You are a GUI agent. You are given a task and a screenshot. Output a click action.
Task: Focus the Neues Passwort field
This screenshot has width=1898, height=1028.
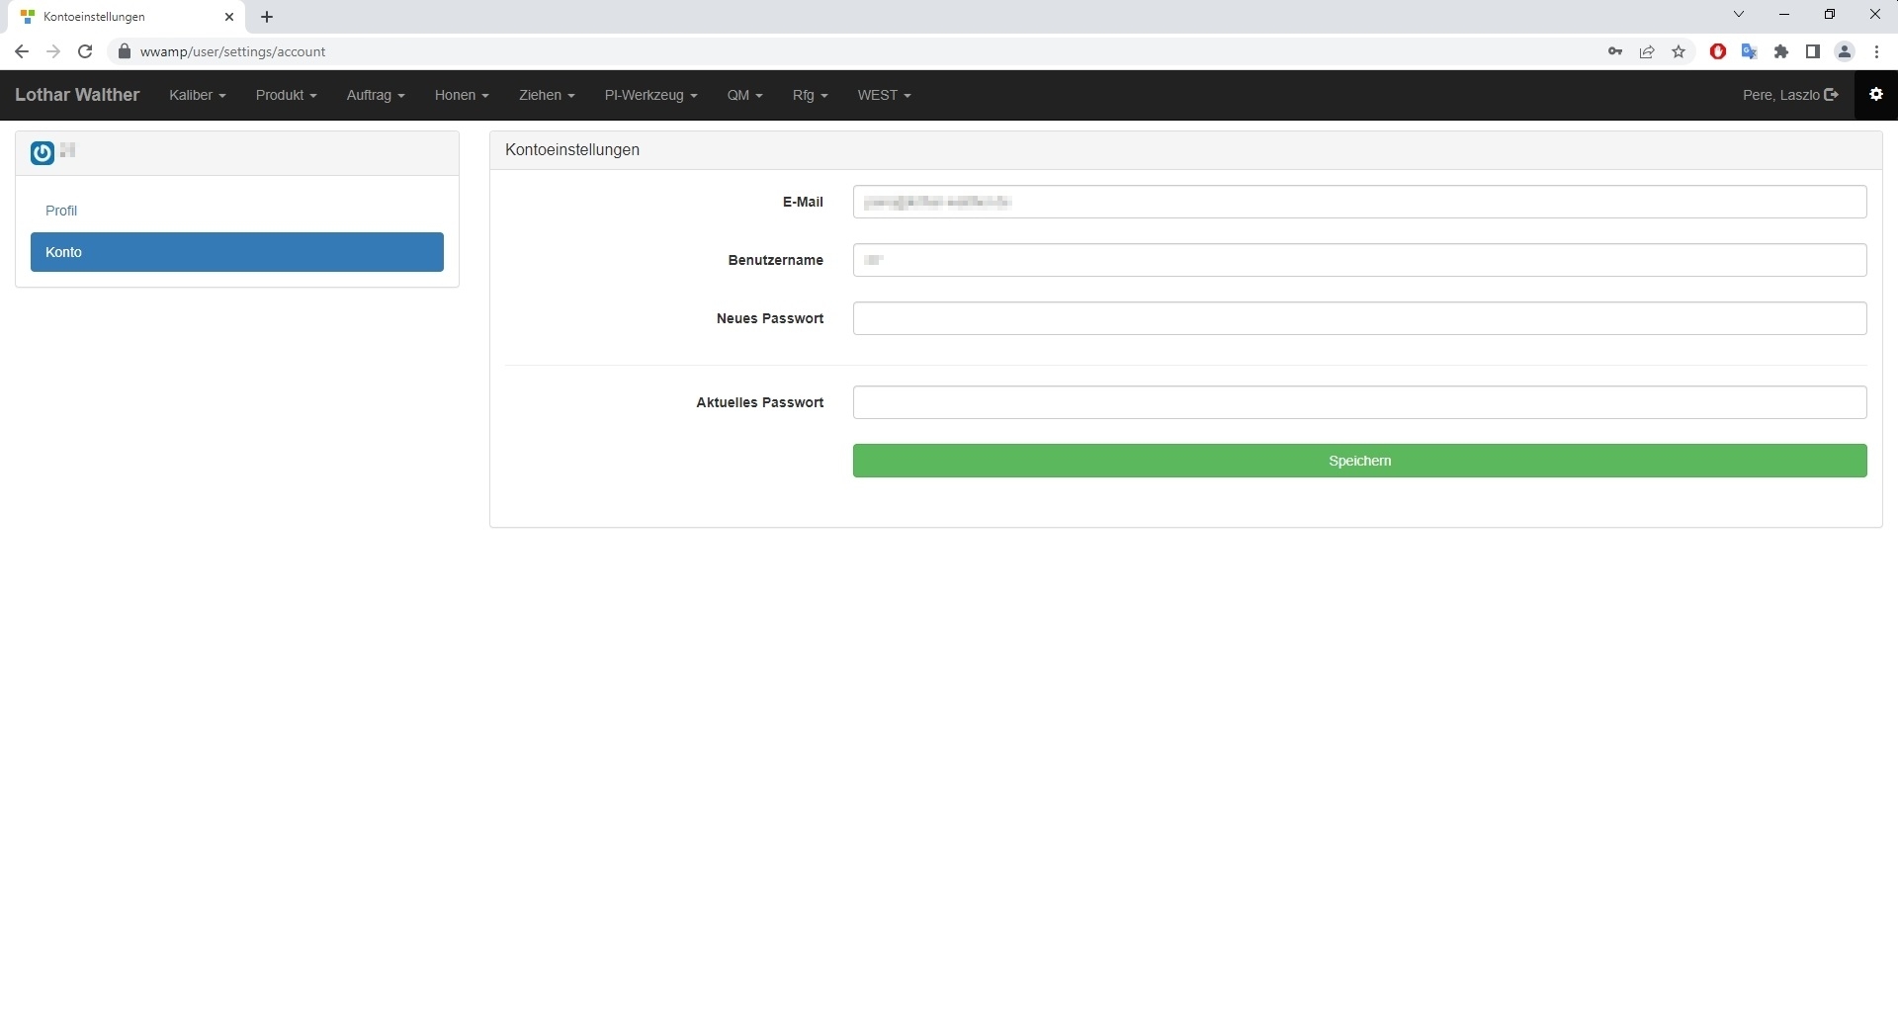coord(1359,318)
